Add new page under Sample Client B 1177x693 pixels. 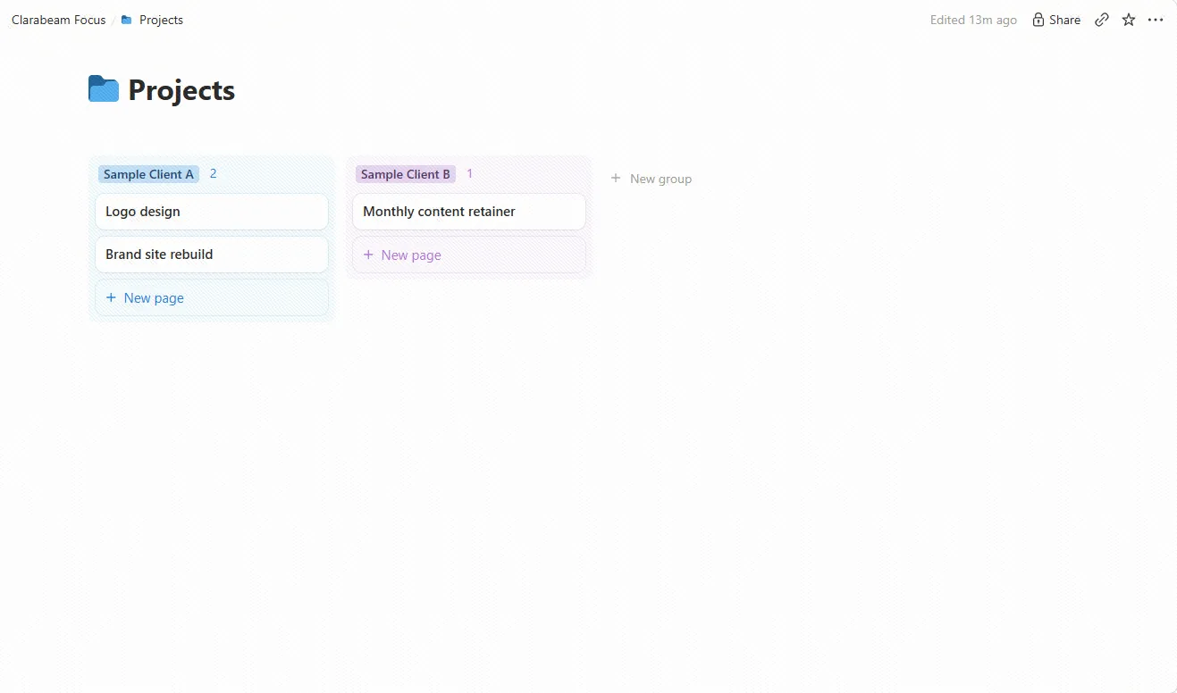(469, 255)
